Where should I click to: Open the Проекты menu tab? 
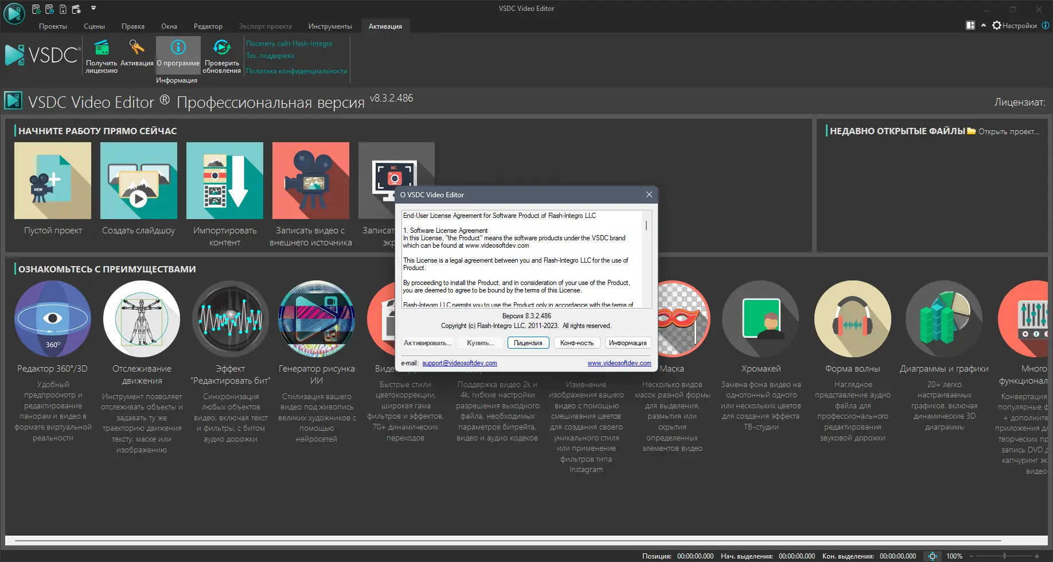click(53, 26)
